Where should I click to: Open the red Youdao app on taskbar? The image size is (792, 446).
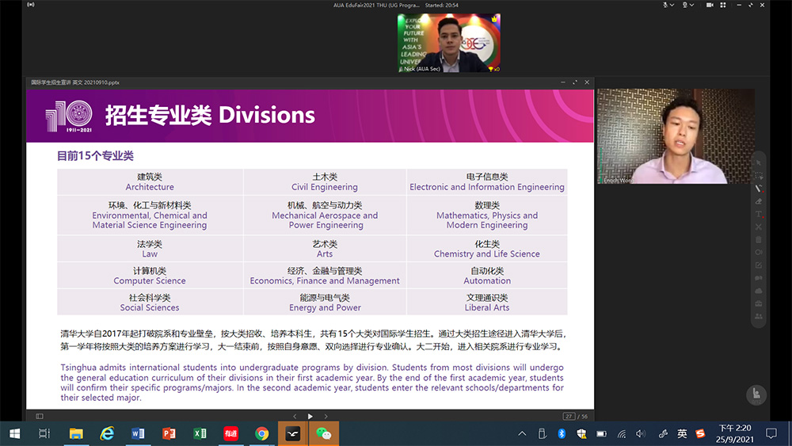pos(230,433)
